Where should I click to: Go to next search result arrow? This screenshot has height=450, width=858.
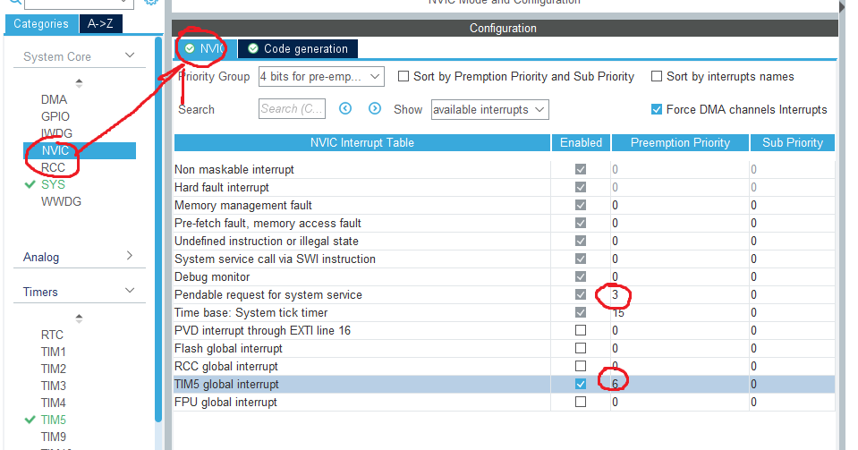[x=374, y=109]
